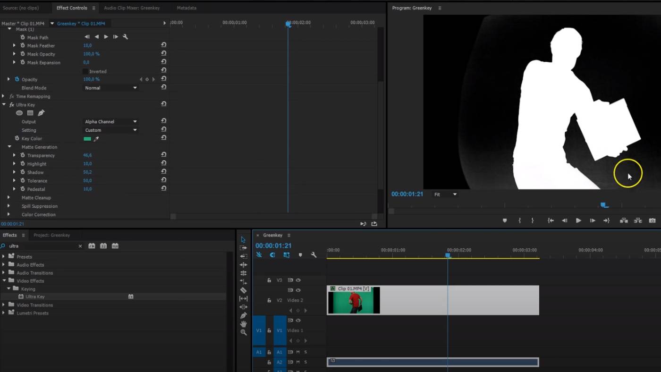Viewport: 661px width, 372px height.
Task: Toggle the Transparency stopwatch animation
Action: coord(22,155)
